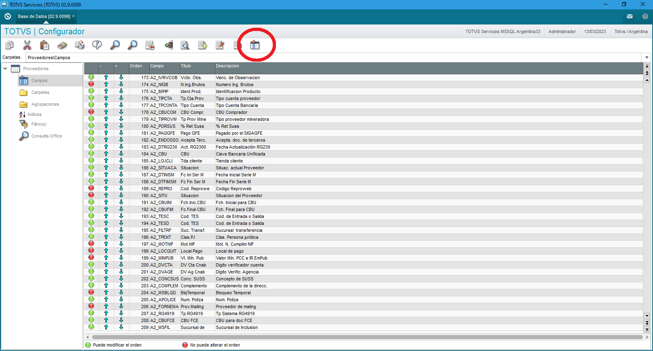Click the add new document icon with the green plus
Image resolution: width=653 pixels, height=351 pixels.
[202, 45]
